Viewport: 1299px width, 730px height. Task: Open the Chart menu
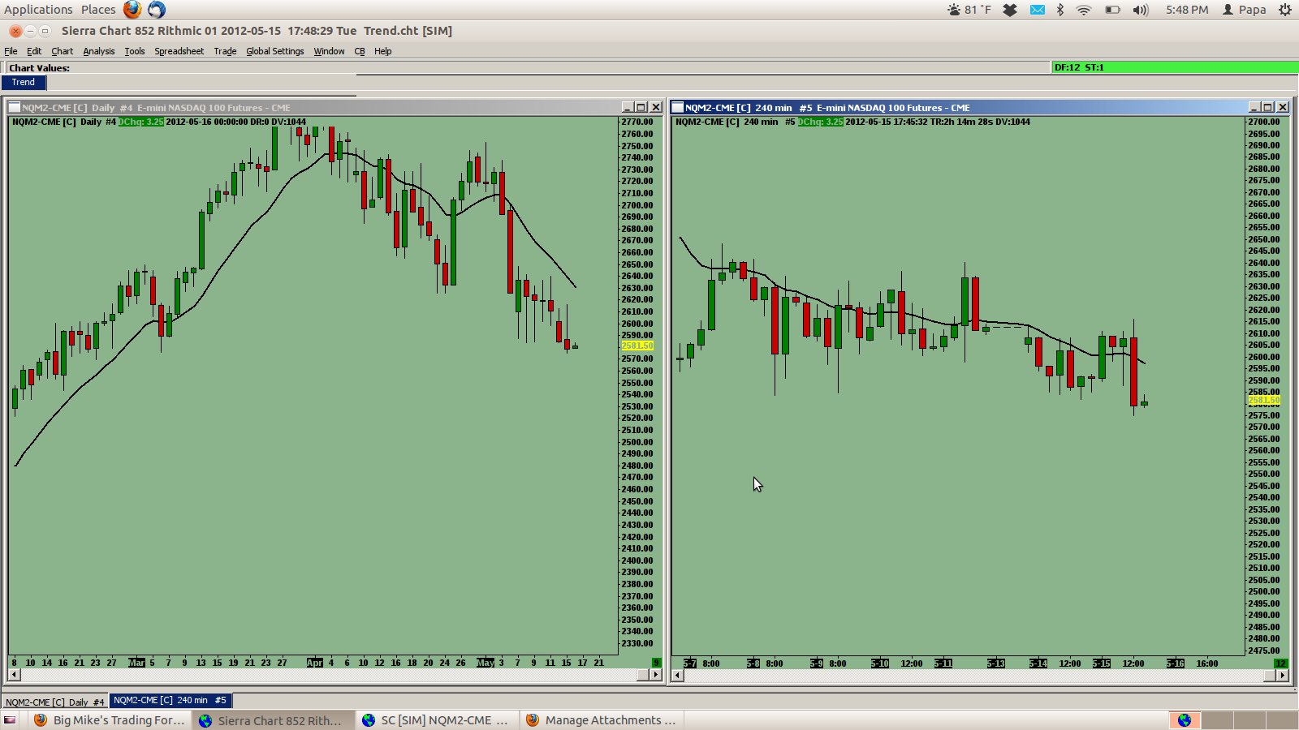click(63, 51)
